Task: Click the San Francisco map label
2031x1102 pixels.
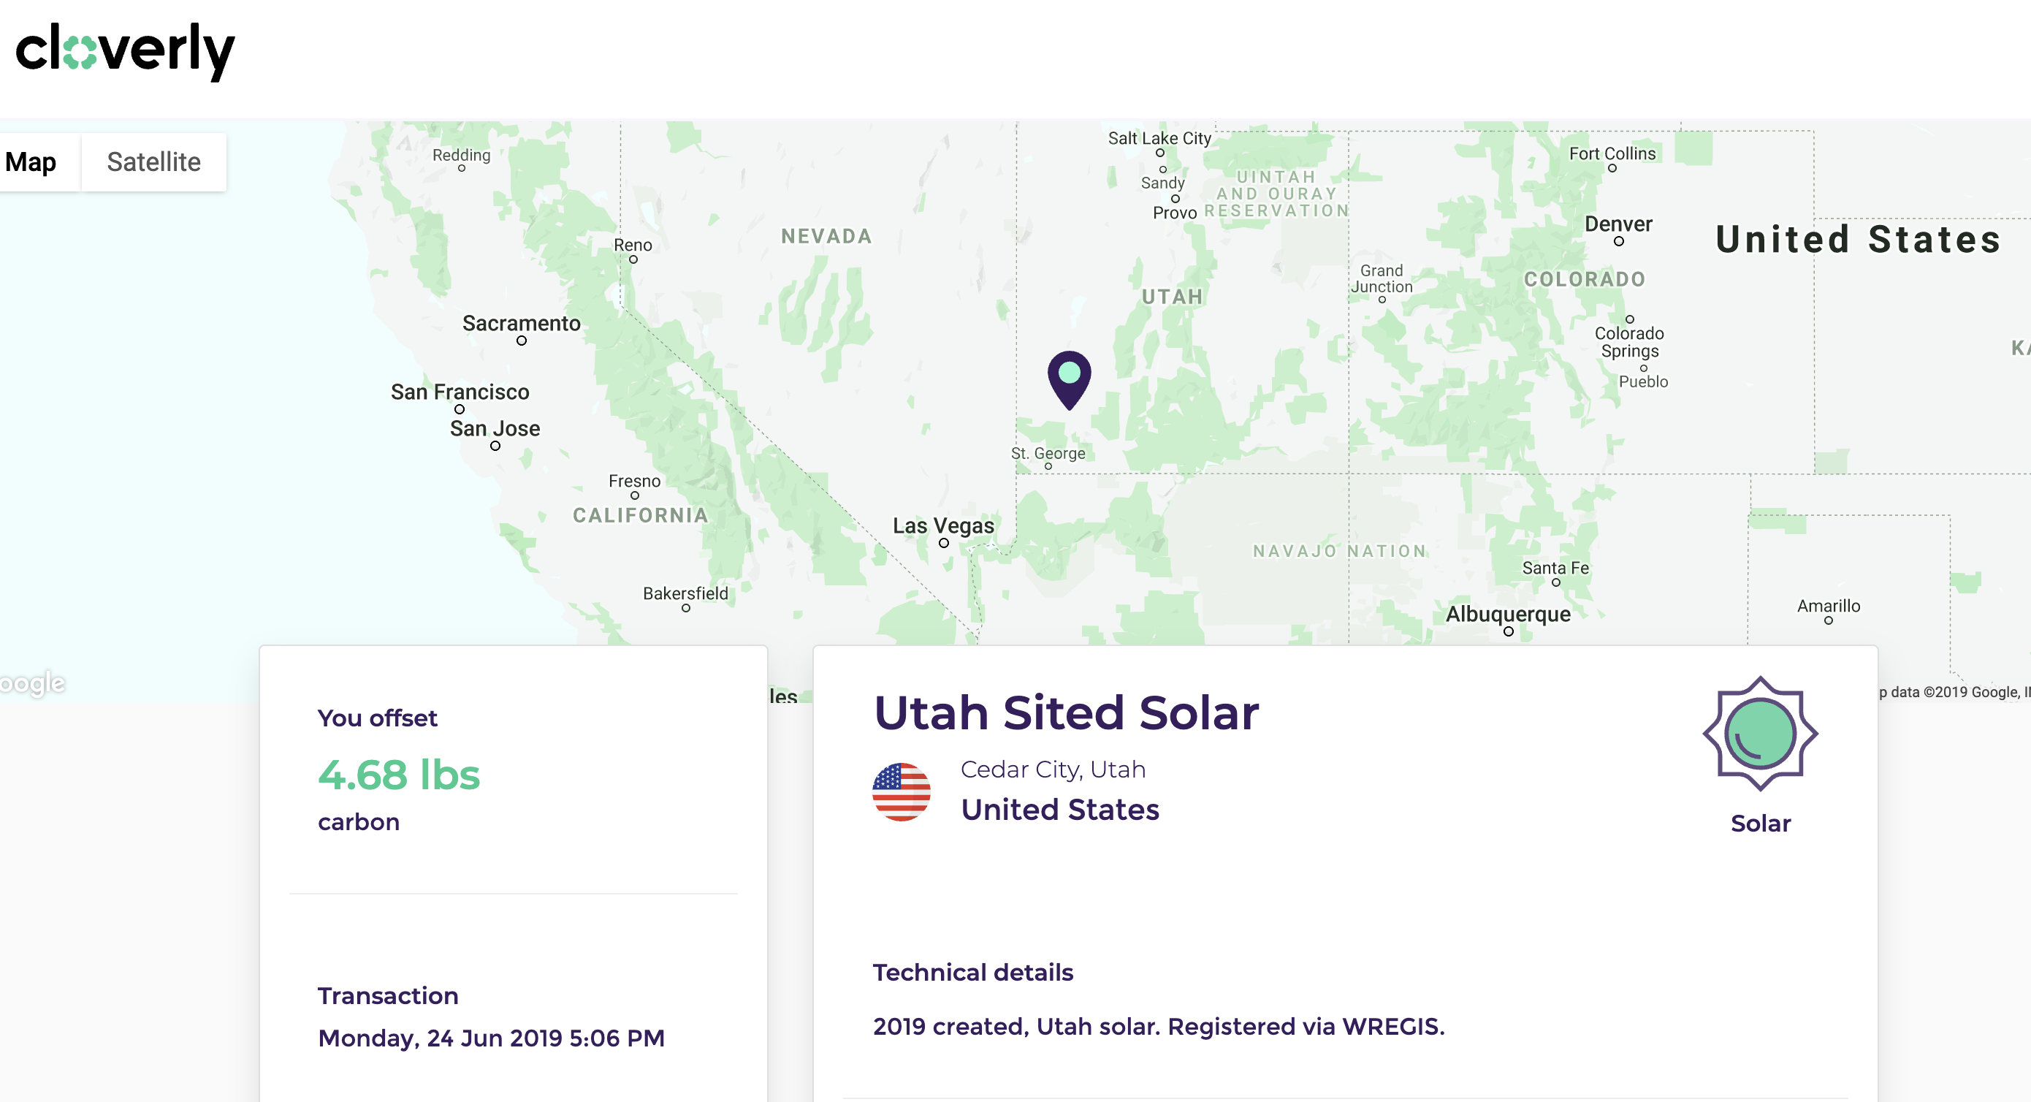Action: tap(460, 392)
